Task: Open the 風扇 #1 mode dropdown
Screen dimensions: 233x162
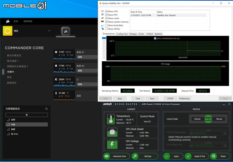Action: tap(87, 57)
